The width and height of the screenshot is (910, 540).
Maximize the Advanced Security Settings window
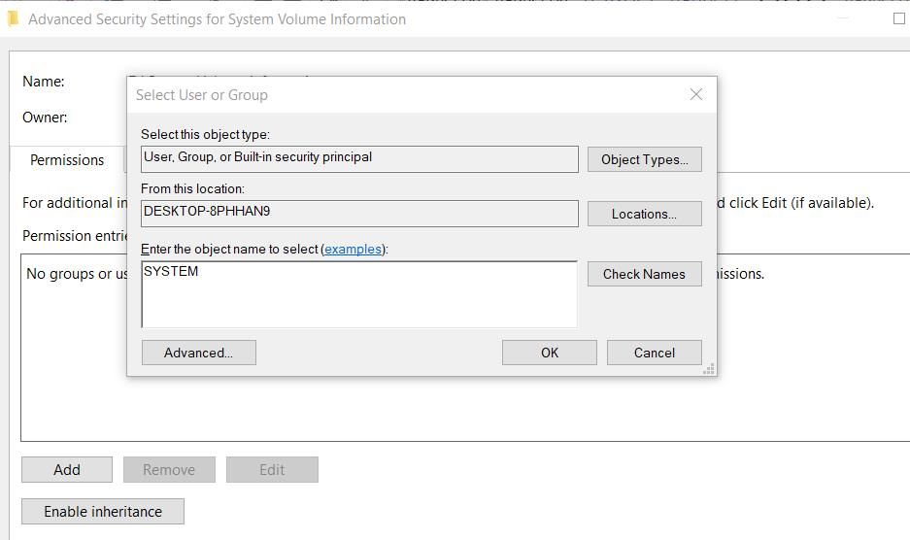click(x=898, y=18)
